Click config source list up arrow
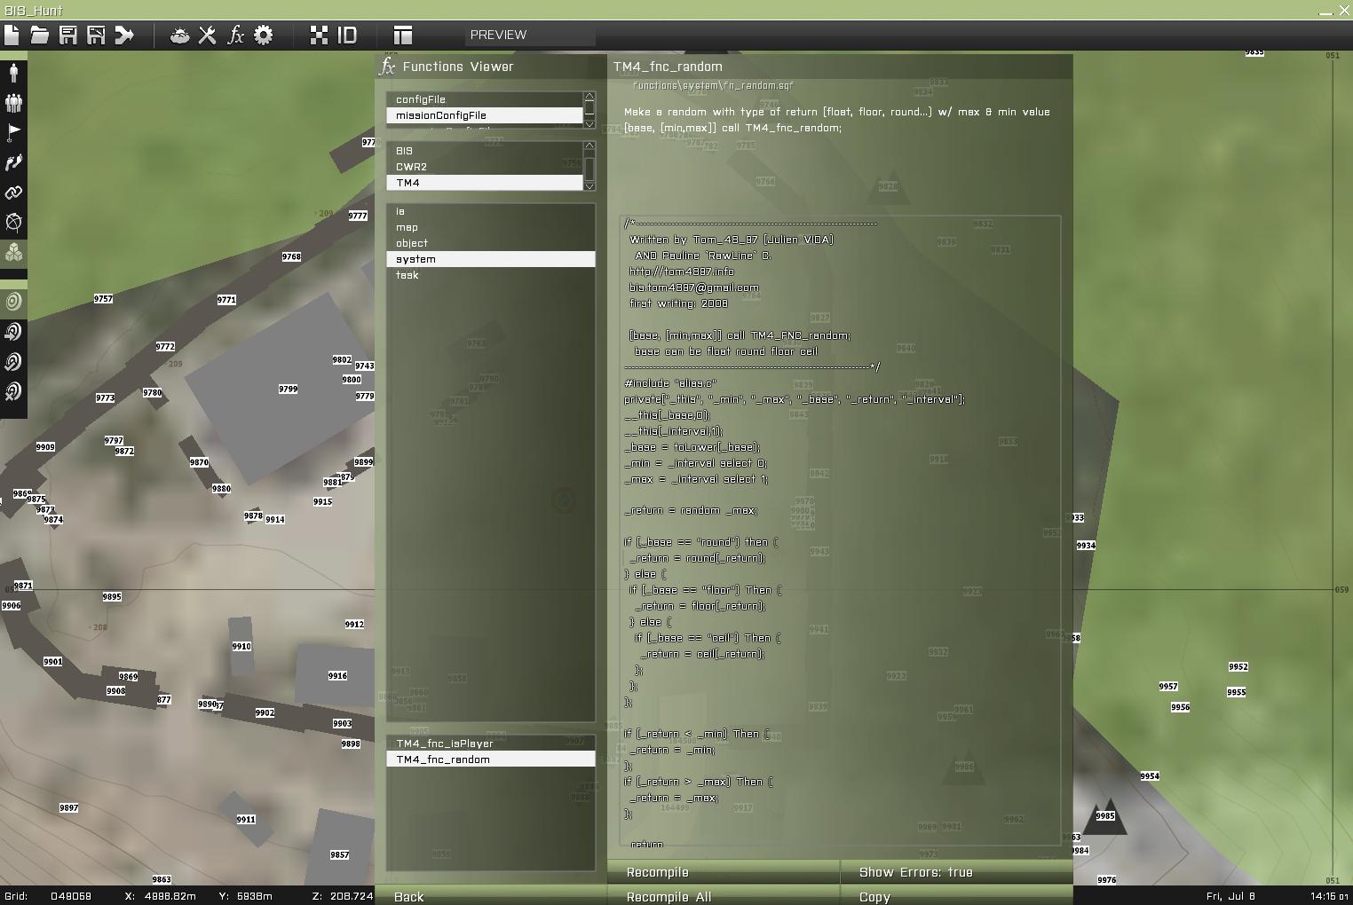The width and height of the screenshot is (1353, 905). 589,95
